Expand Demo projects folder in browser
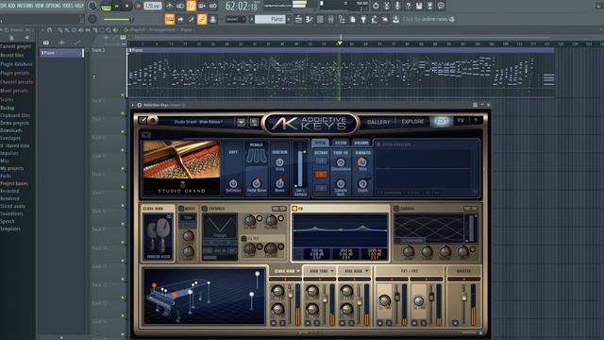Screen dimensions: 604x340 click(x=15, y=123)
